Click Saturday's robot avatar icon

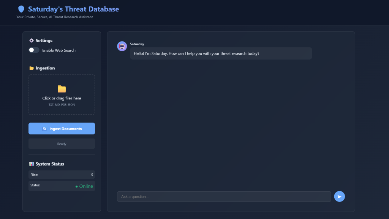pos(122,46)
